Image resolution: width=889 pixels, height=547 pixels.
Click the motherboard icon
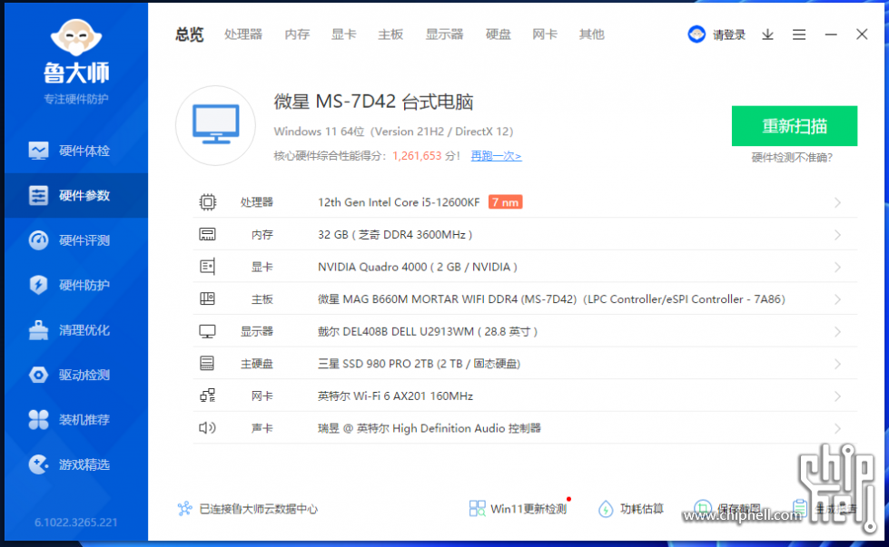[208, 299]
